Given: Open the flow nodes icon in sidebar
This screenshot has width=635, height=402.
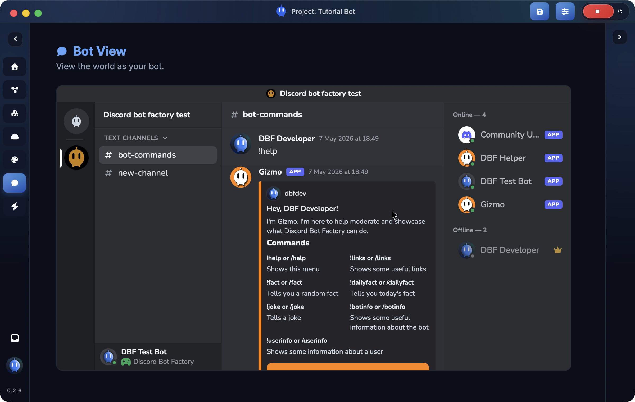Looking at the screenshot, I should [15, 90].
